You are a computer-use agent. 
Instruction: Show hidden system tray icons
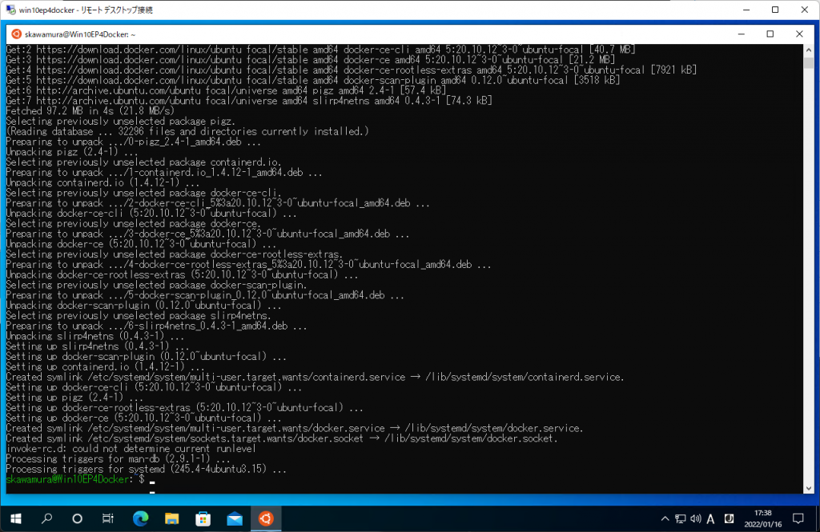665,518
